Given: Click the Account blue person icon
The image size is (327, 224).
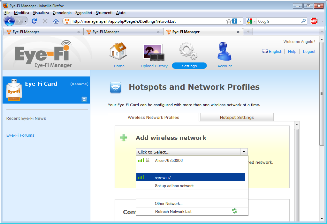Looking at the screenshot, I should click(224, 51).
